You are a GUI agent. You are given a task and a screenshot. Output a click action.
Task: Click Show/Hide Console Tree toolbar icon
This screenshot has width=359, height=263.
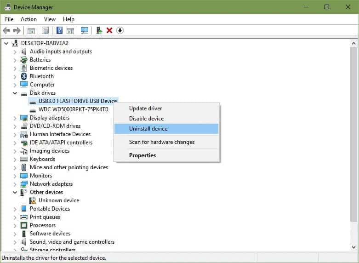click(x=31, y=30)
